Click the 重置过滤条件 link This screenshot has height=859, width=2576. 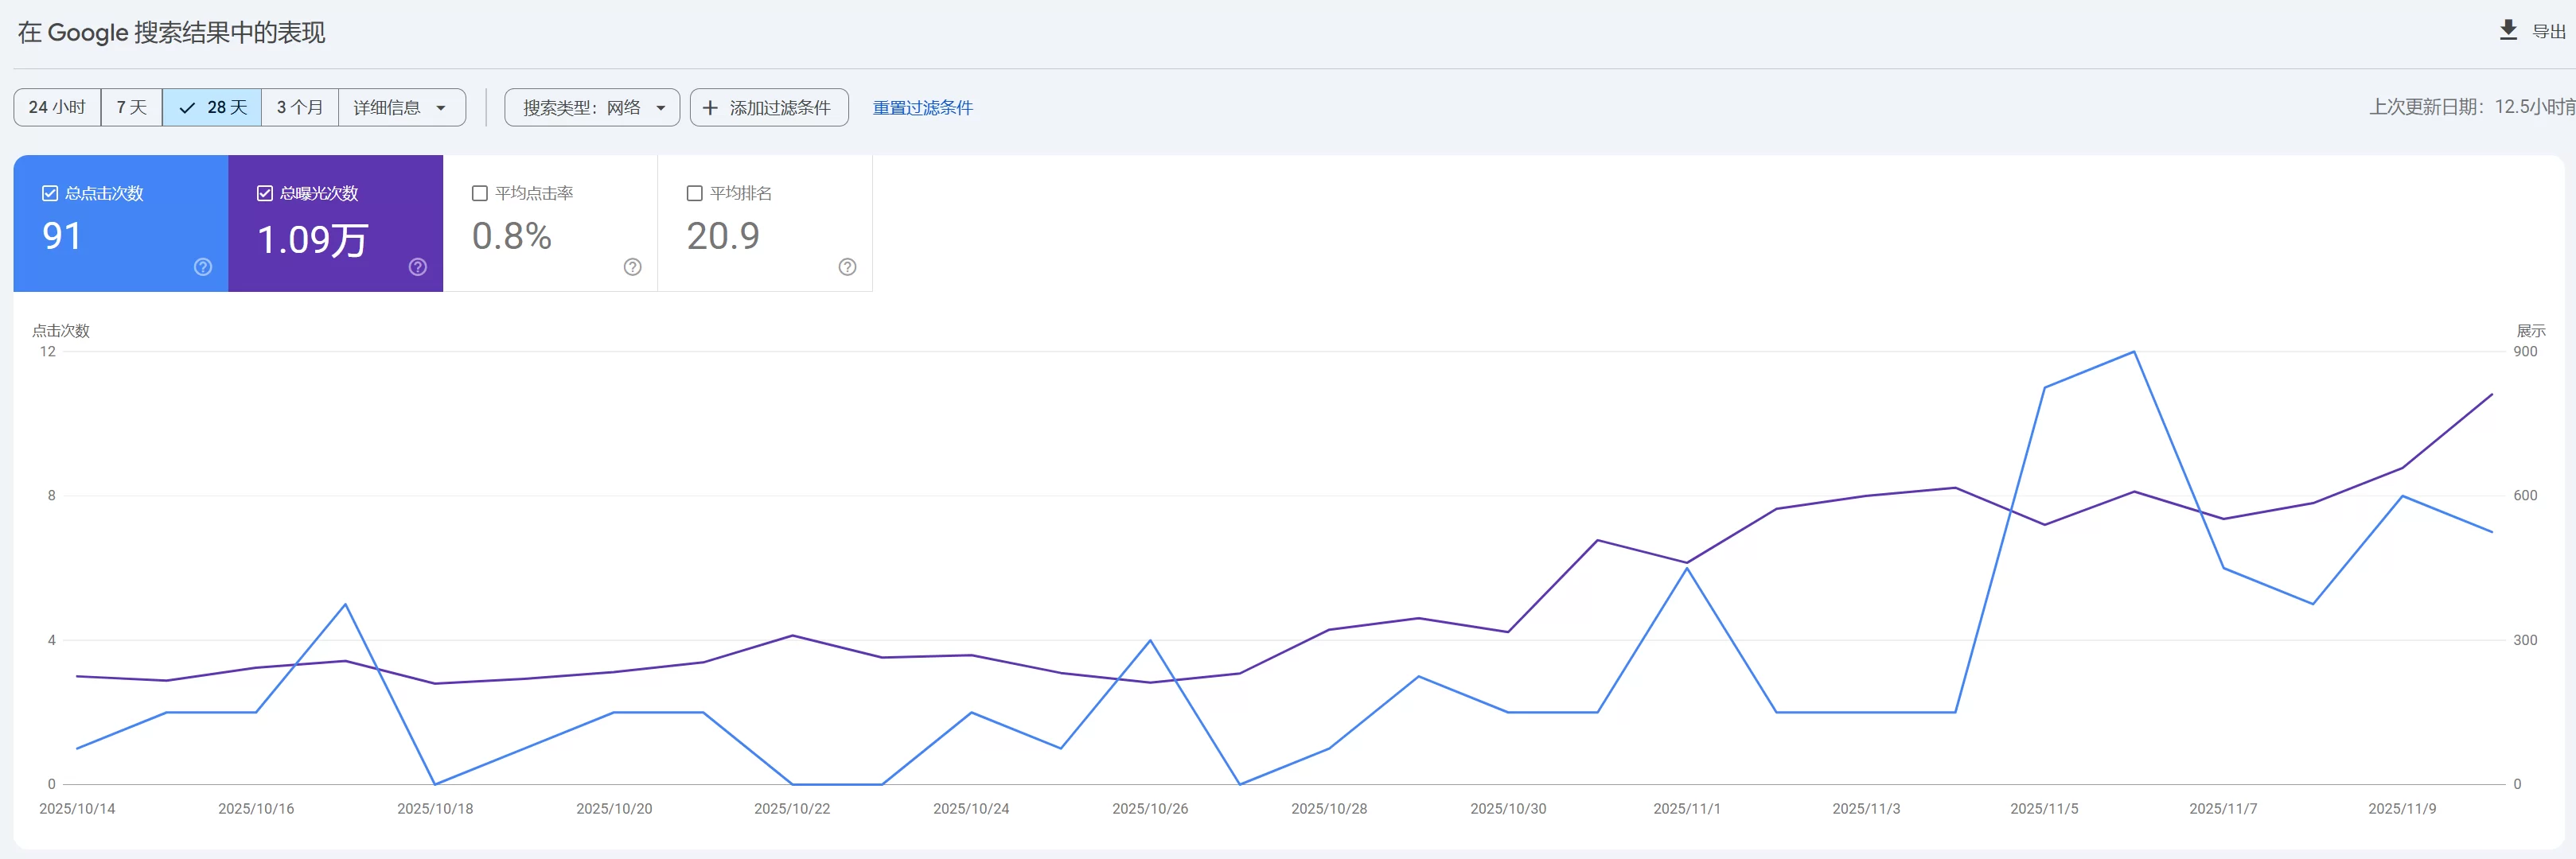(x=922, y=108)
